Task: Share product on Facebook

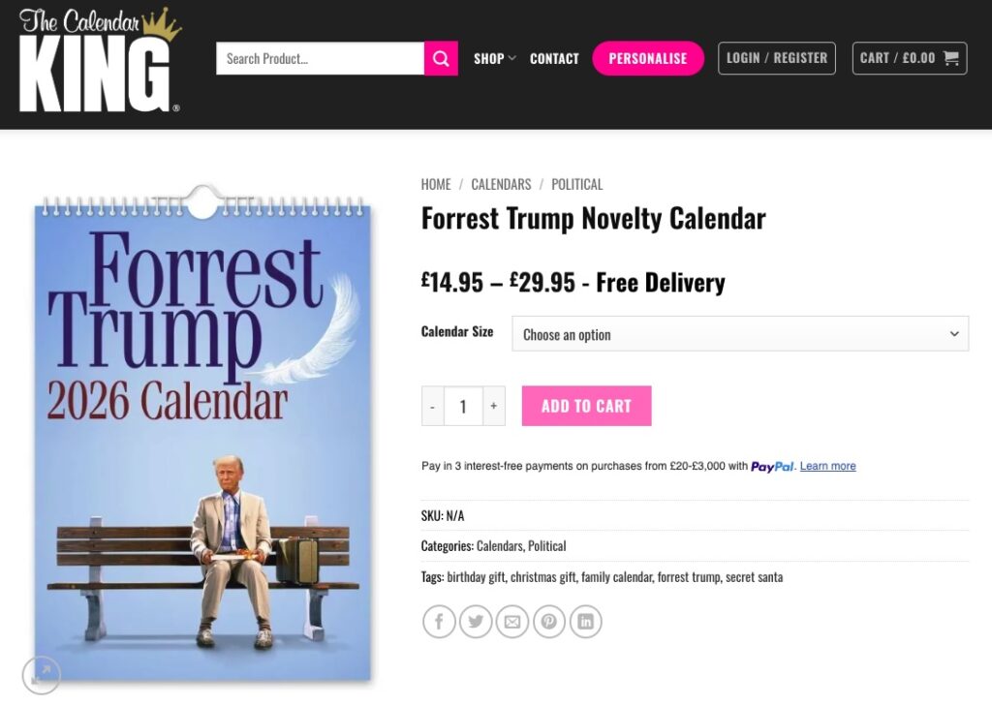Action: (x=439, y=622)
